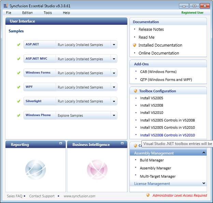Viewport: 213px width, 203px height.
Task: Minimize the Reporting panel
Action: pyautogui.click(x=60, y=143)
